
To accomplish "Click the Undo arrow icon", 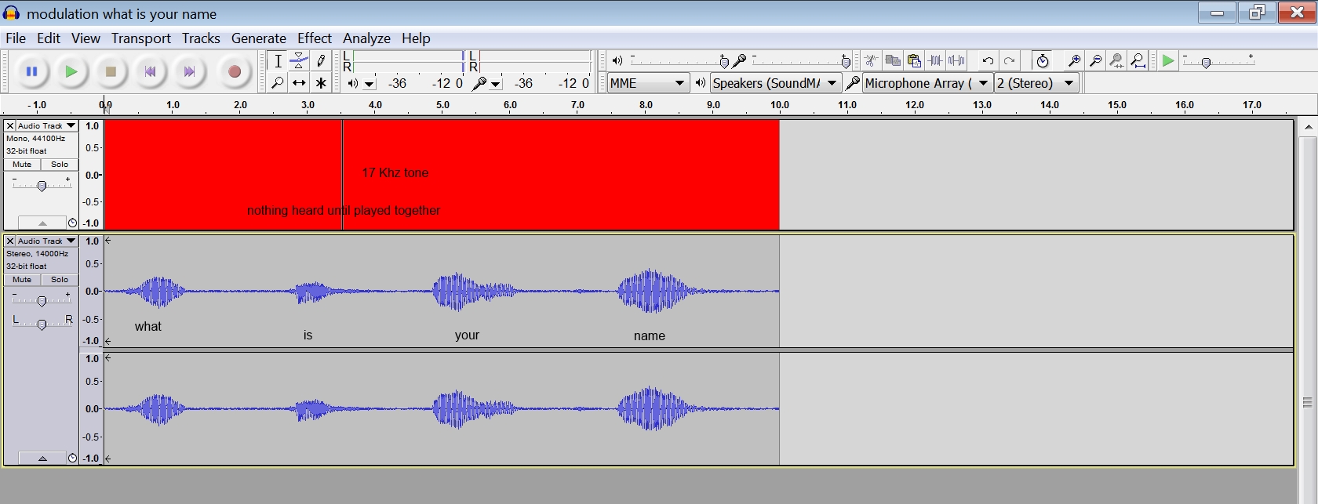I will (x=988, y=61).
